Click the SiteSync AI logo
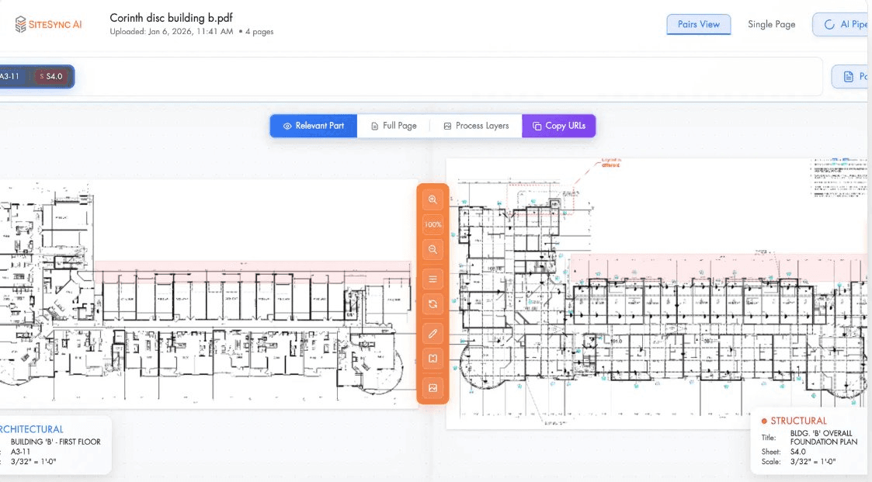 click(x=48, y=25)
